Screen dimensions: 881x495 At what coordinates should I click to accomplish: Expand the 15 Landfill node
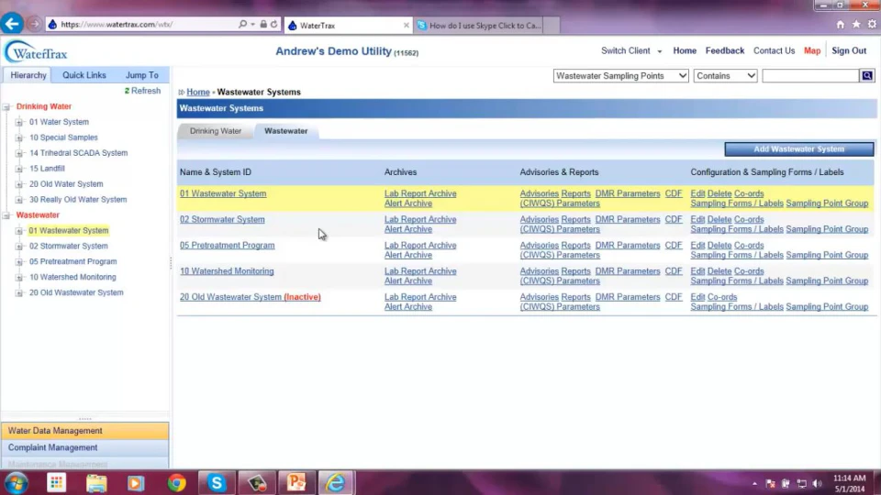[19, 169]
